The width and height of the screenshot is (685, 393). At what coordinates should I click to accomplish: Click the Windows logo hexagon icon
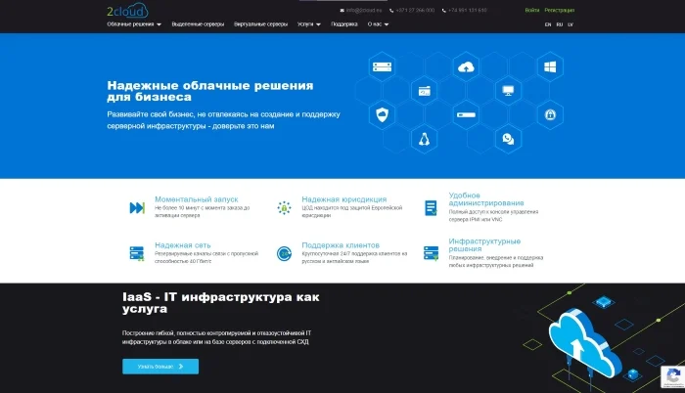pyautogui.click(x=550, y=66)
